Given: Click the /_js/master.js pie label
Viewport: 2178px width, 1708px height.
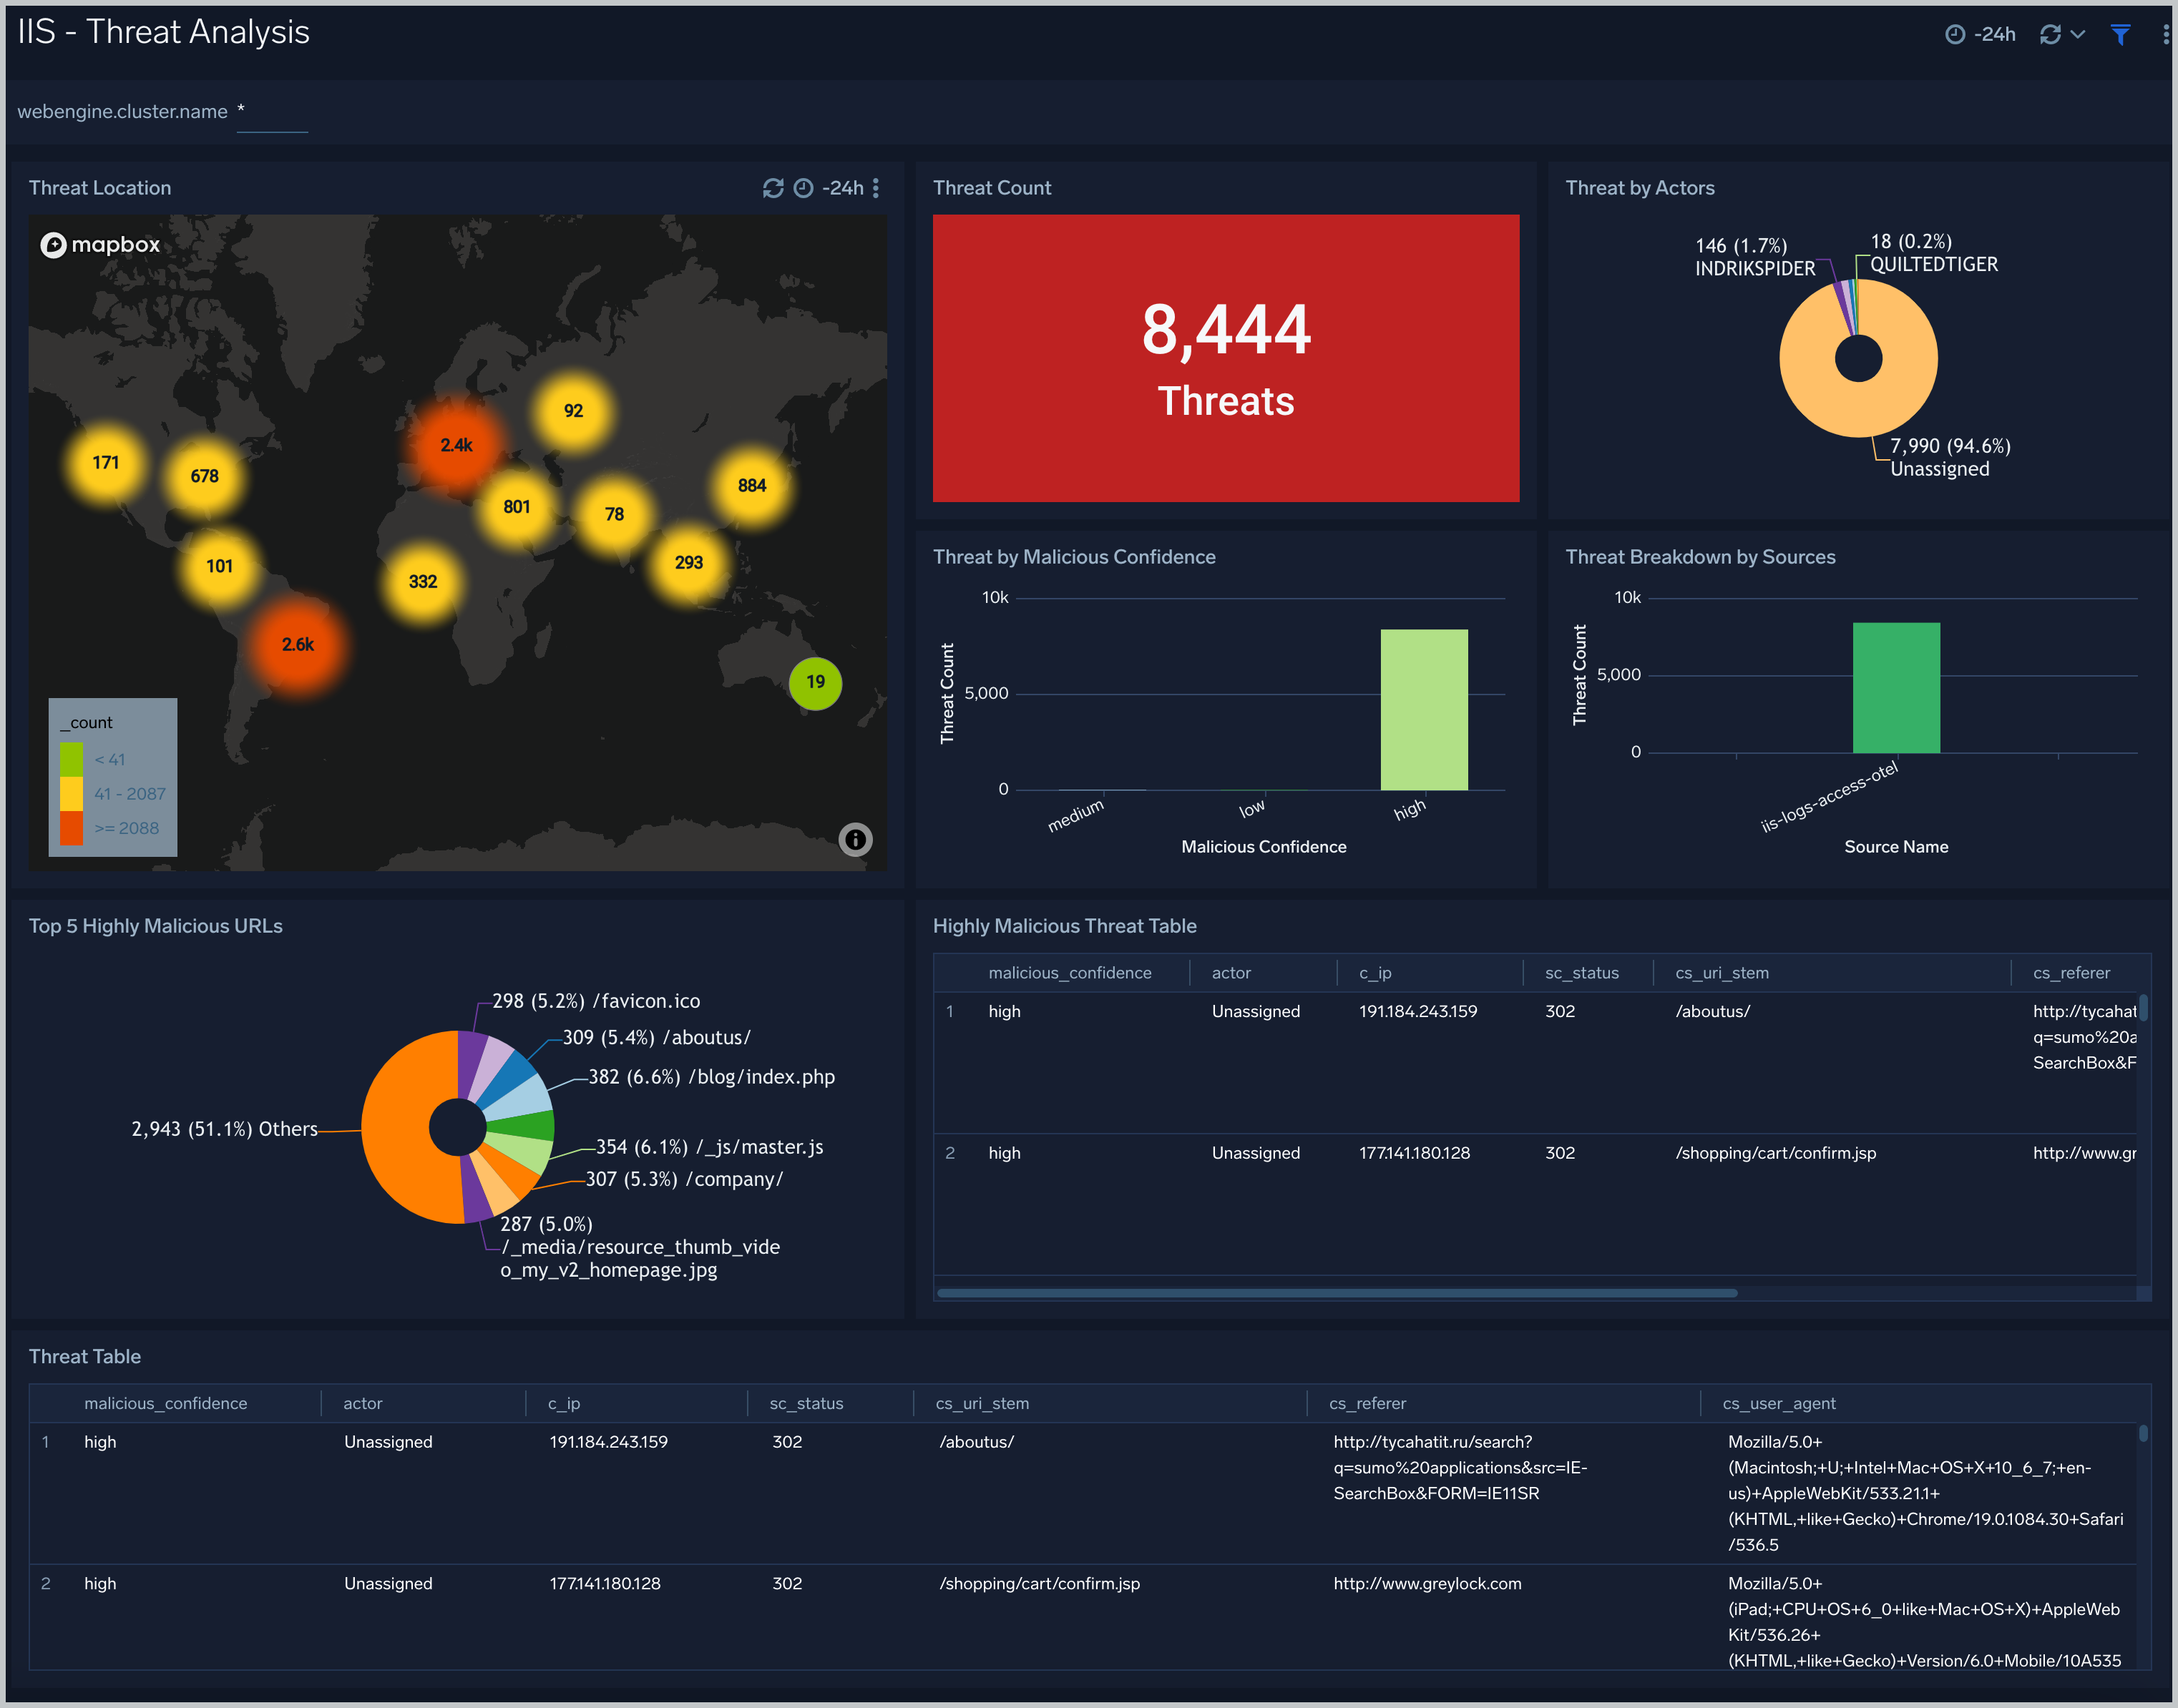Looking at the screenshot, I should coord(709,1147).
